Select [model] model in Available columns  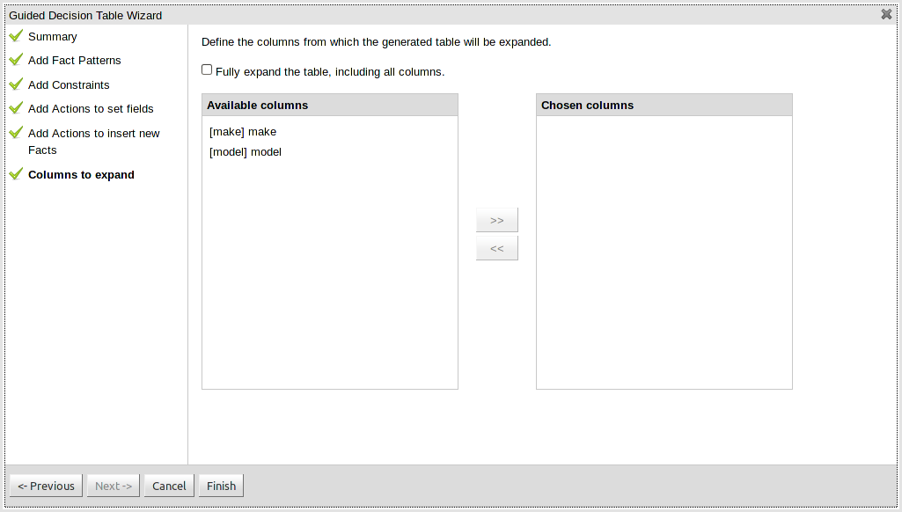pyautogui.click(x=246, y=152)
